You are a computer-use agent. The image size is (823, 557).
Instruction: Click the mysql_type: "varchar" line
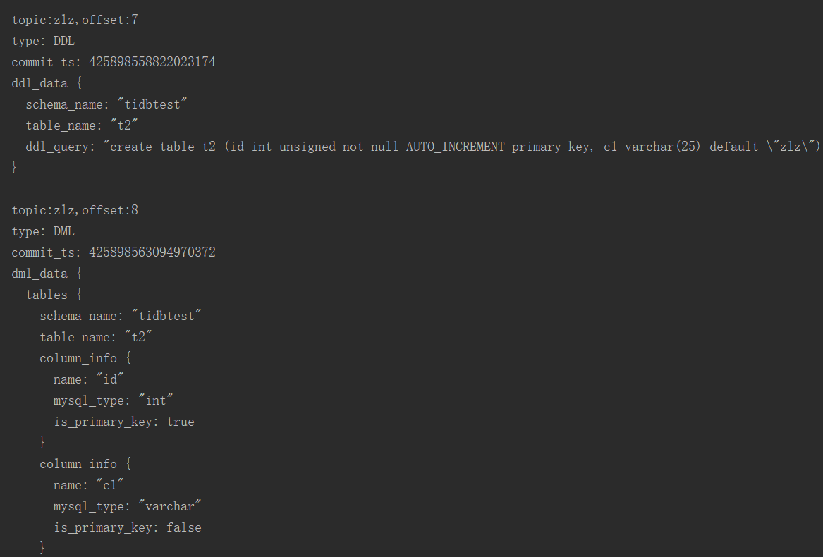tap(128, 506)
